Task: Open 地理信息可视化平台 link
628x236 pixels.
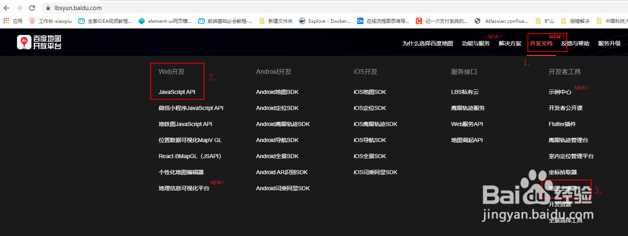Action: [184, 188]
